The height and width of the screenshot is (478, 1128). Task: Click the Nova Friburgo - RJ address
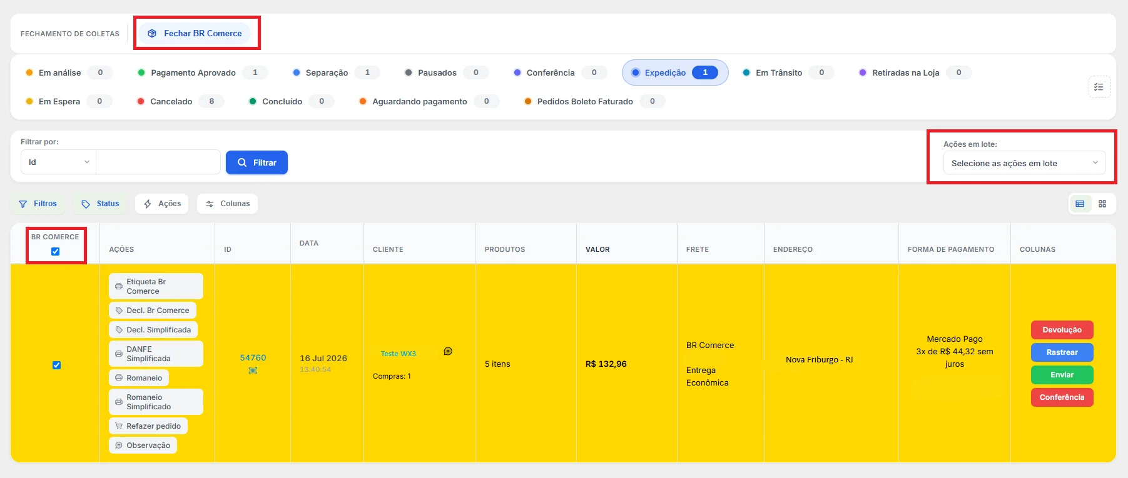(x=820, y=360)
